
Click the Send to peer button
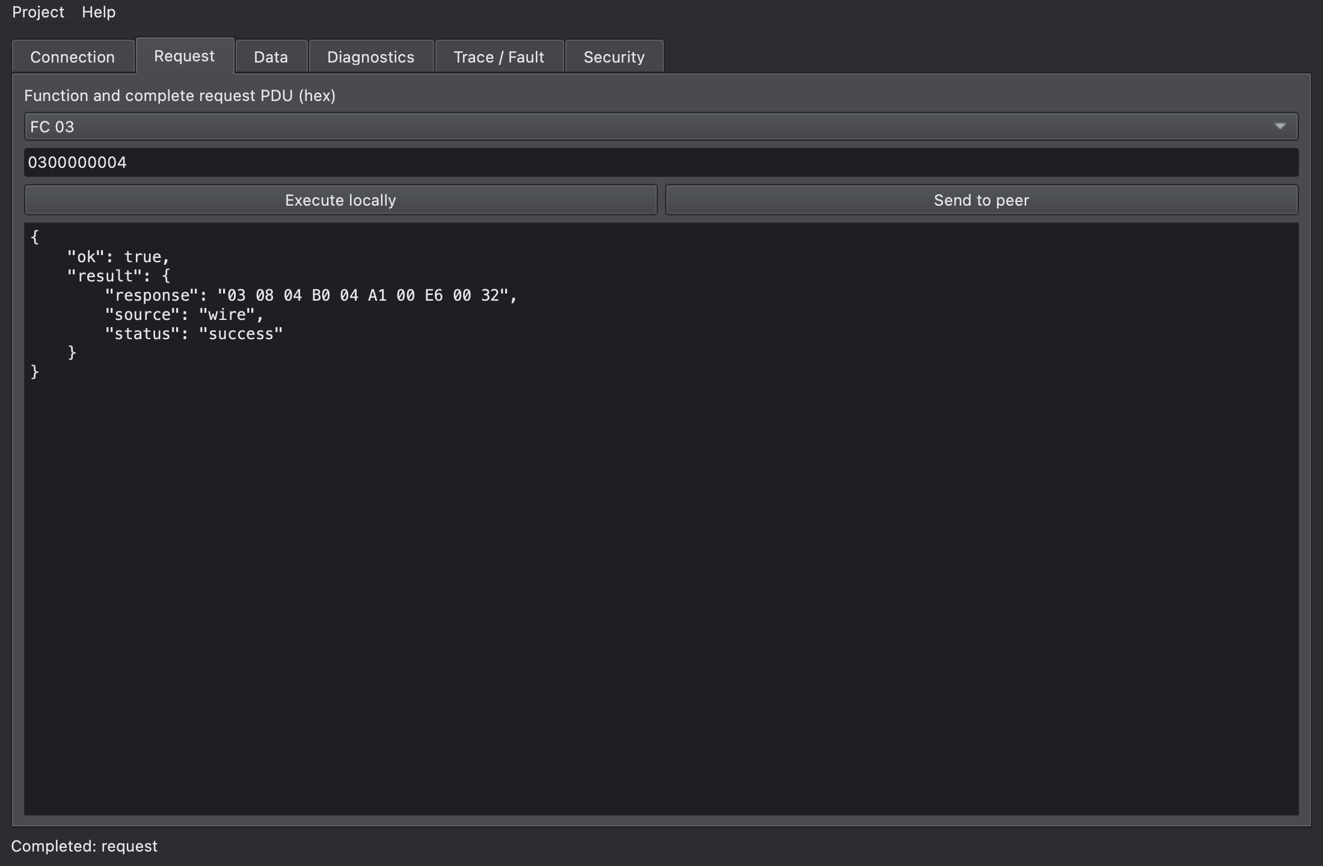click(981, 200)
